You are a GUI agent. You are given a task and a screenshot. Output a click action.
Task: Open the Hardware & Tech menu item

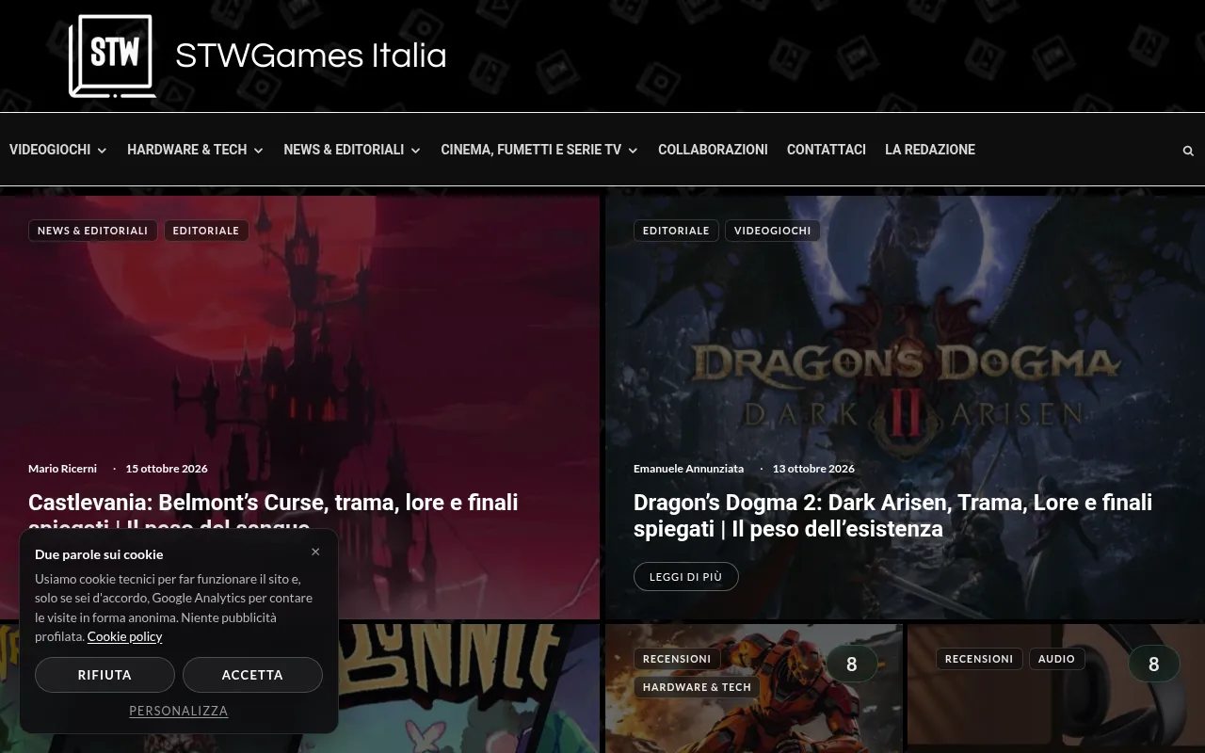[x=186, y=150]
